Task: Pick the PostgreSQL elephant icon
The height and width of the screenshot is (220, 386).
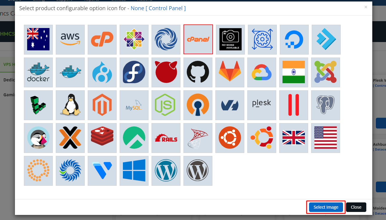Action: click(325, 105)
